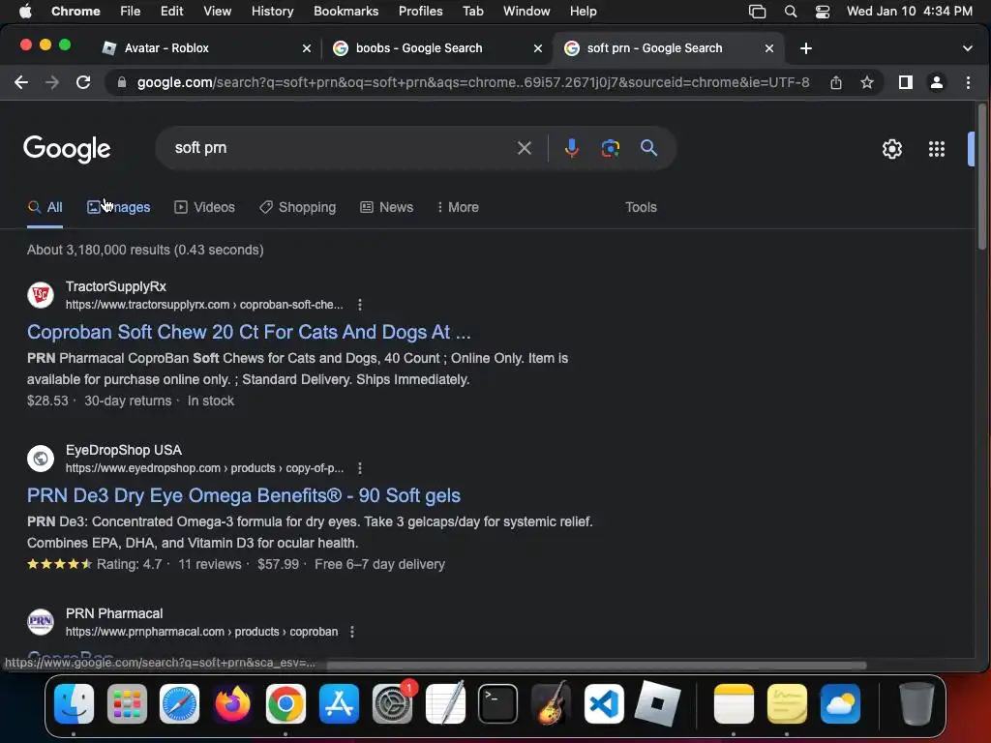Click the forward navigation arrow
991x743 pixels.
tap(52, 82)
